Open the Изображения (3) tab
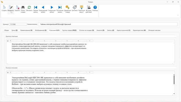The width and height of the screenshot is (181, 102). point(41,30)
